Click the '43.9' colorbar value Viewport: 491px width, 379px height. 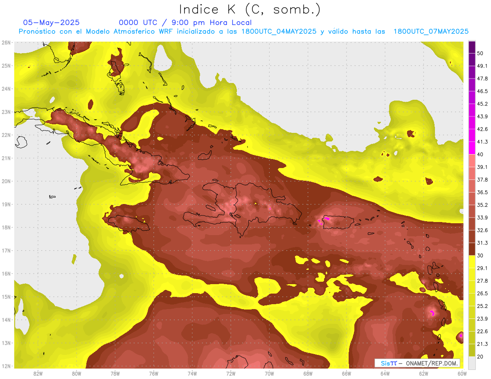[482, 117]
